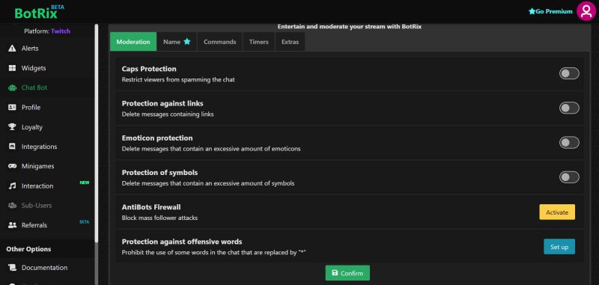Switch to the Moderation tab

click(x=133, y=42)
